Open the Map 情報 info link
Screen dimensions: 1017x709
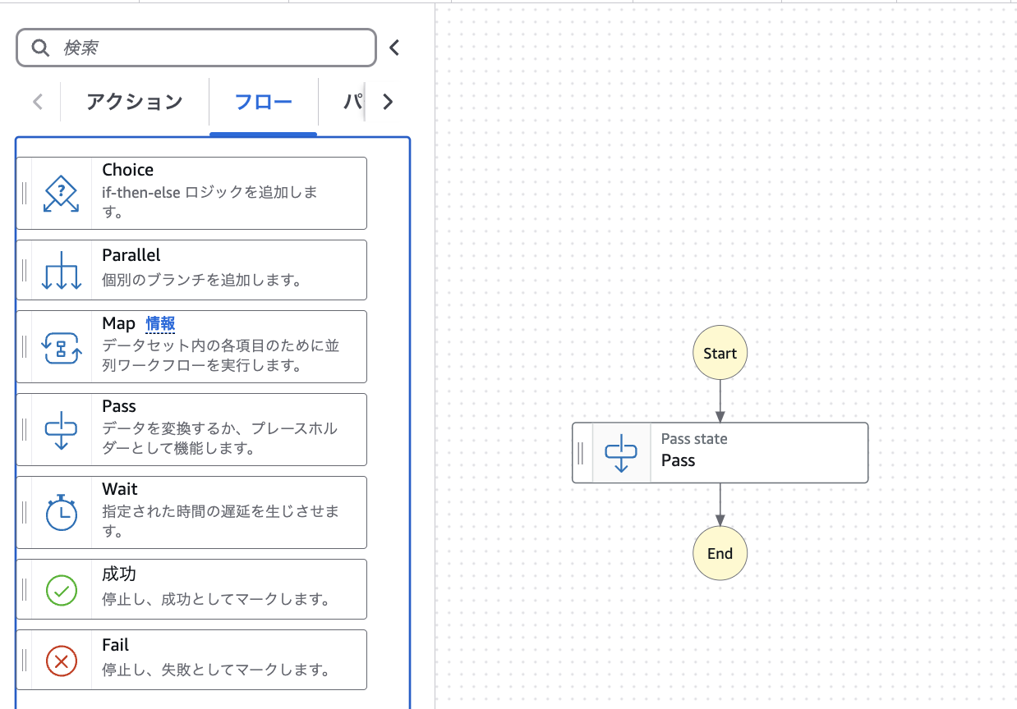[161, 323]
